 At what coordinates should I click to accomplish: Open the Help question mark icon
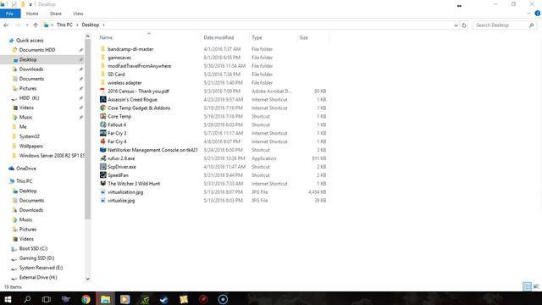click(x=537, y=14)
